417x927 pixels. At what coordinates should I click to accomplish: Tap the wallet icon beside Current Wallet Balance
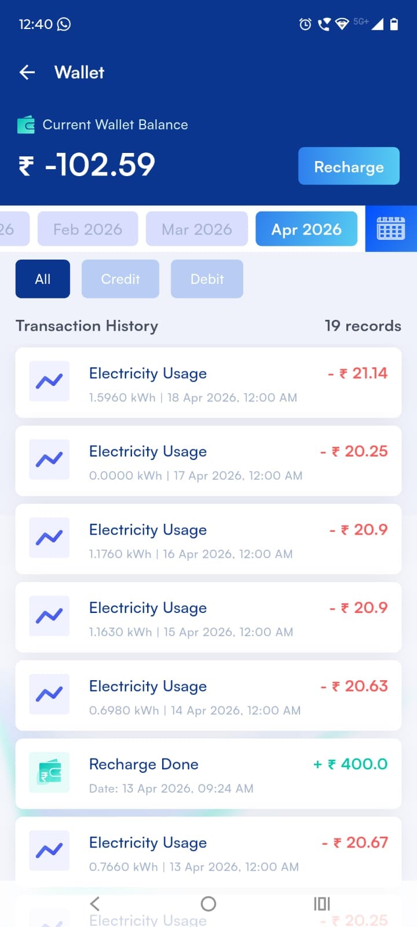coord(26,125)
